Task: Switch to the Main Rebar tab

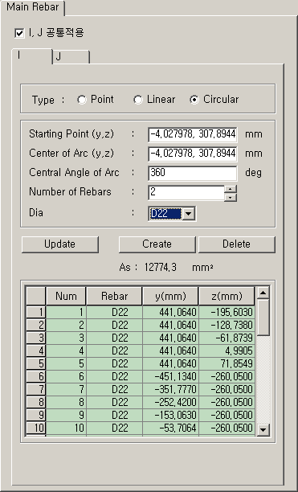Action: 33,7
